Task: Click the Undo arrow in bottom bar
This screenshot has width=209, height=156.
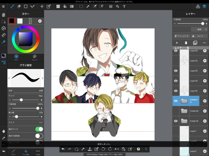Action: pyautogui.click(x=63, y=149)
